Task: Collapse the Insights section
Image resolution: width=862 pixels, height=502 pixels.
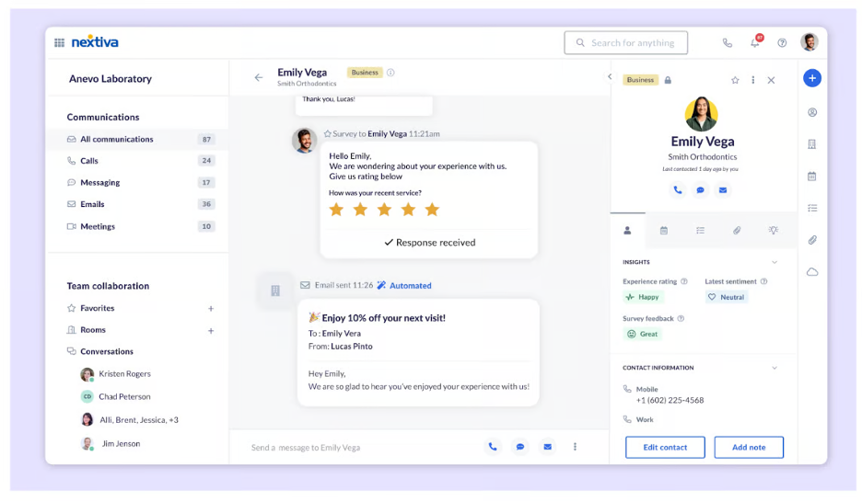Action: [774, 262]
